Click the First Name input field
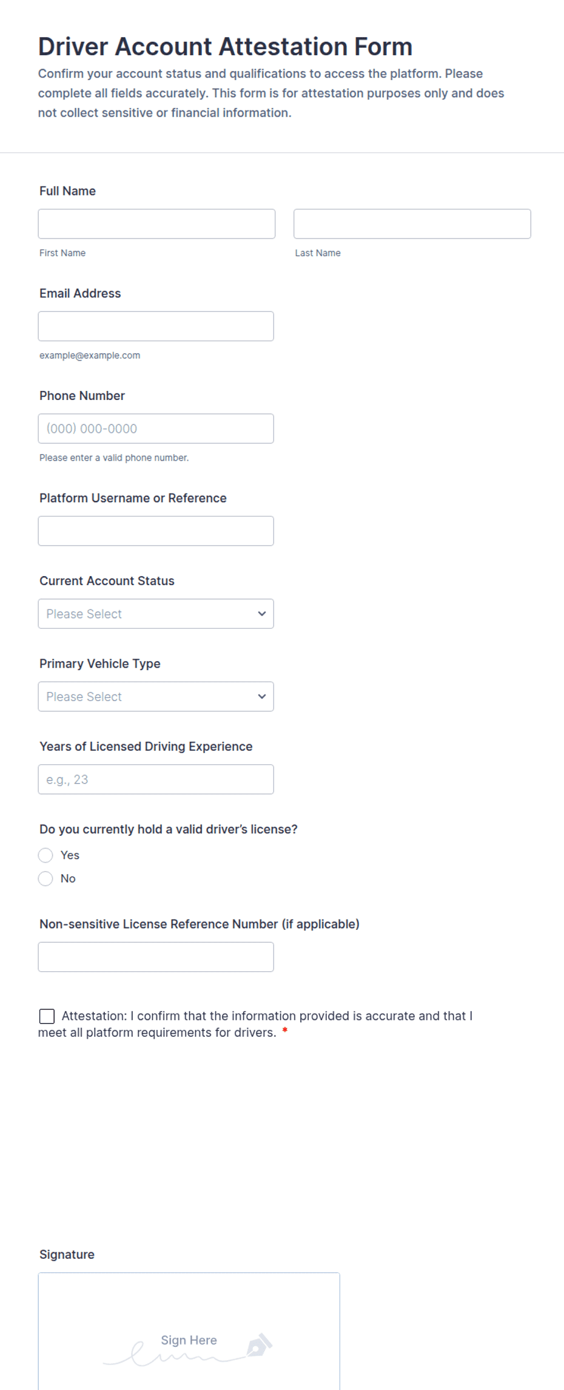 [x=156, y=224]
